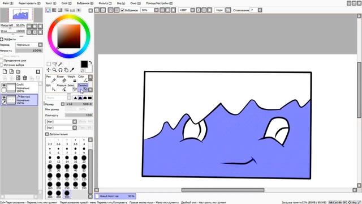Click the layer opacity slider 100%
The image size is (362, 204).
[29, 50]
